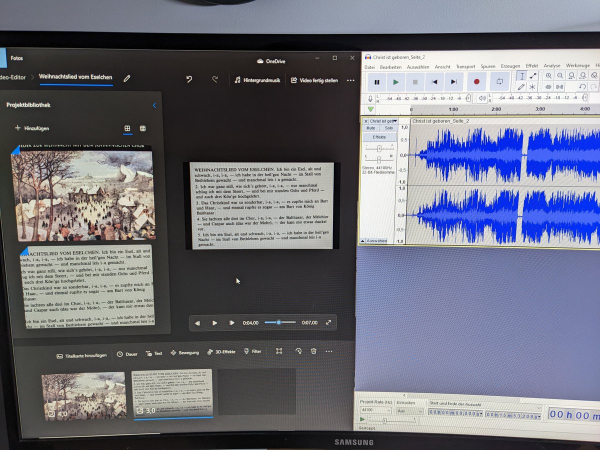This screenshot has height=450, width=600.
Task: Open the selection start time format arrow
Action: tap(481, 414)
